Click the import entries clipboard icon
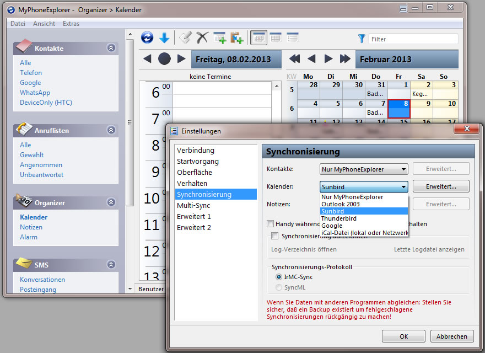 (236, 38)
